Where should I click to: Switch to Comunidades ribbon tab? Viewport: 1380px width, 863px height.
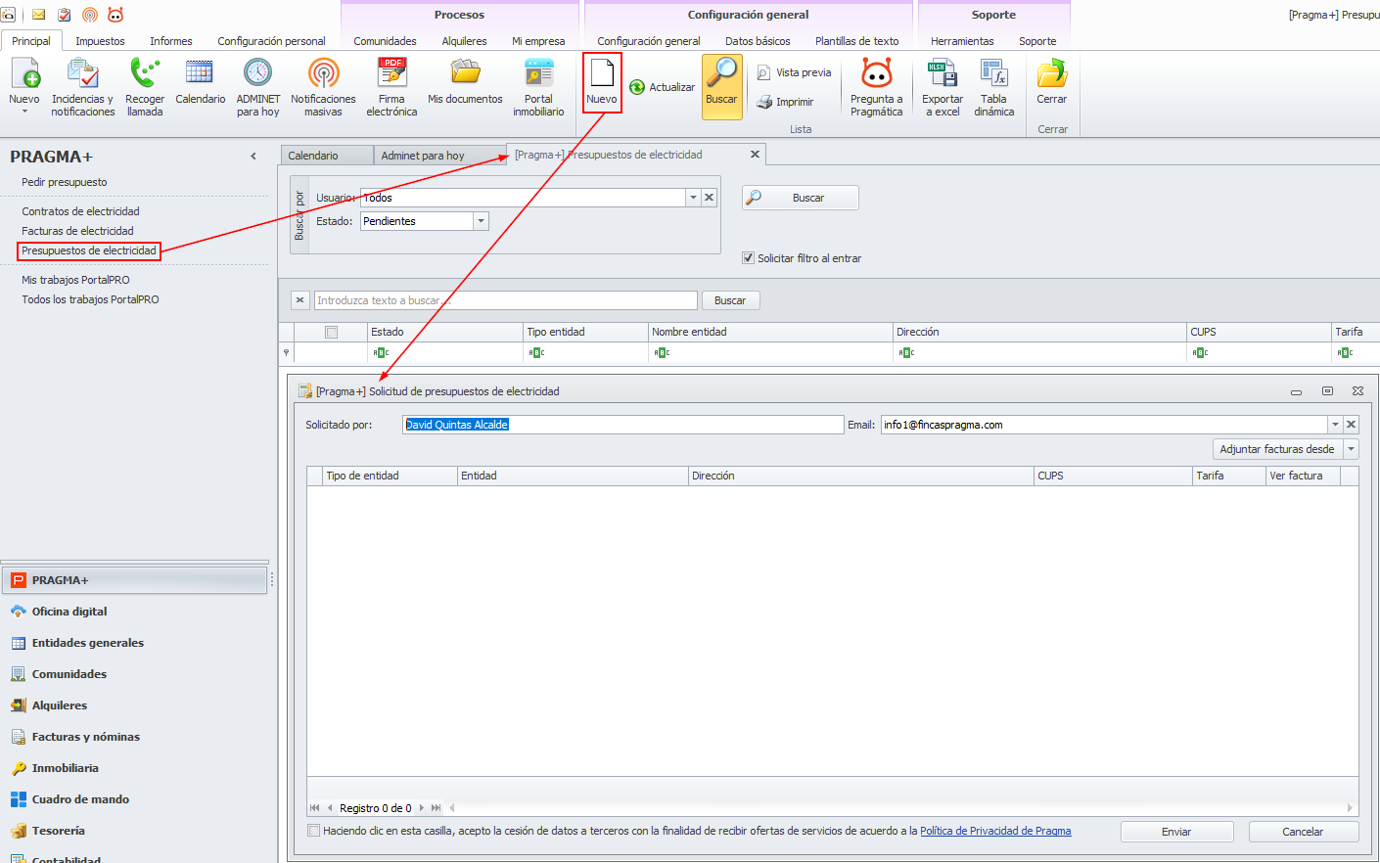pos(385,41)
